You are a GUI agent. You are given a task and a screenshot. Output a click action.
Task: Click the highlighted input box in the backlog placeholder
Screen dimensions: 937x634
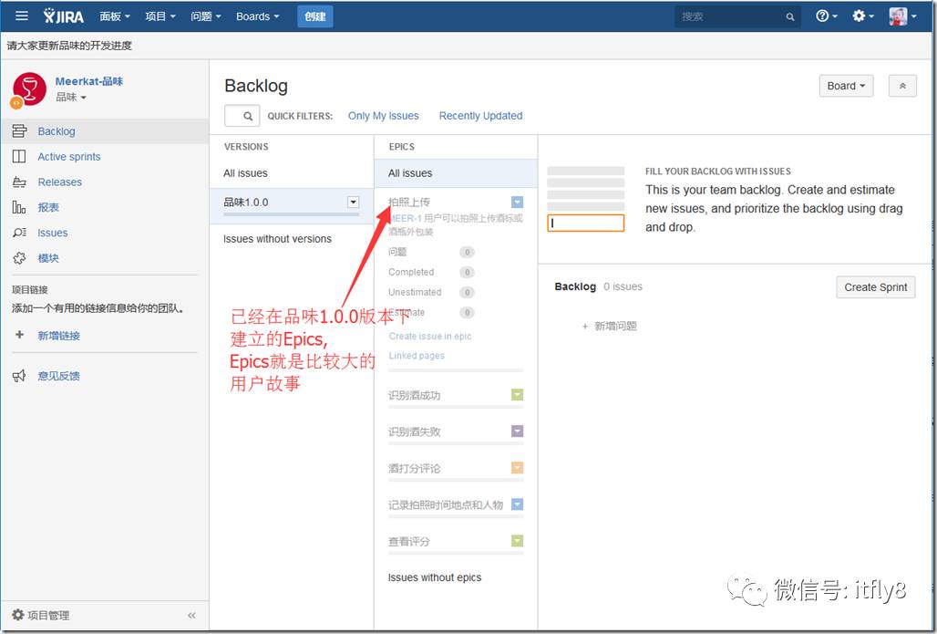[x=585, y=223]
